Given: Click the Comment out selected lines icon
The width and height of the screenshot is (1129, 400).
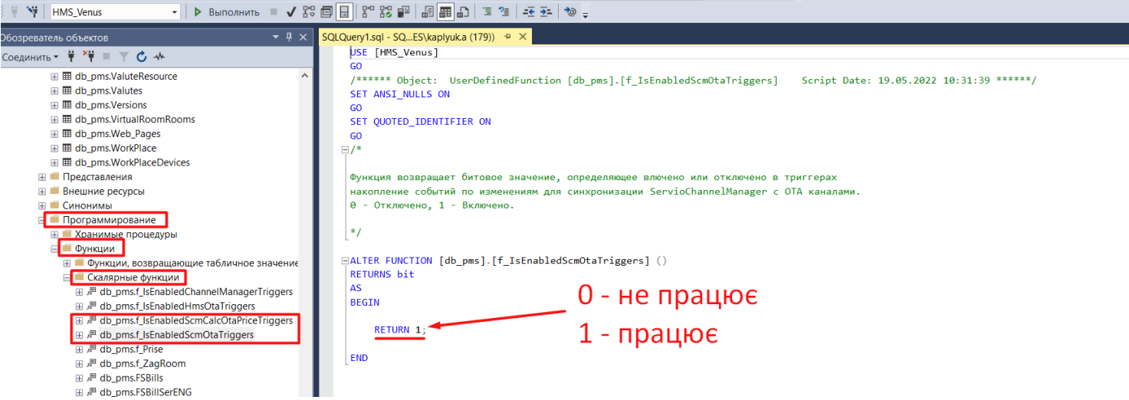Looking at the screenshot, I should pyautogui.click(x=486, y=12).
